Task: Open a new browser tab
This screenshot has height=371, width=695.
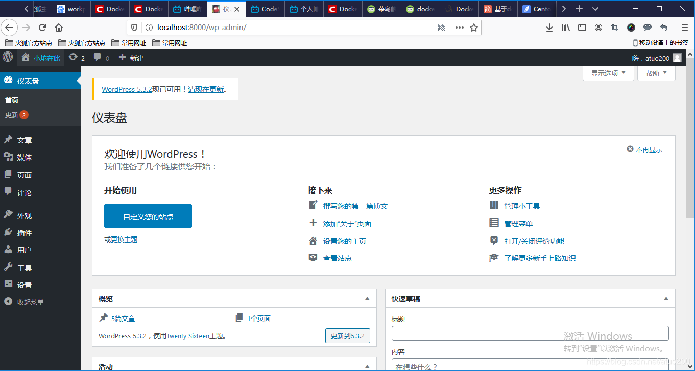Action: tap(579, 9)
